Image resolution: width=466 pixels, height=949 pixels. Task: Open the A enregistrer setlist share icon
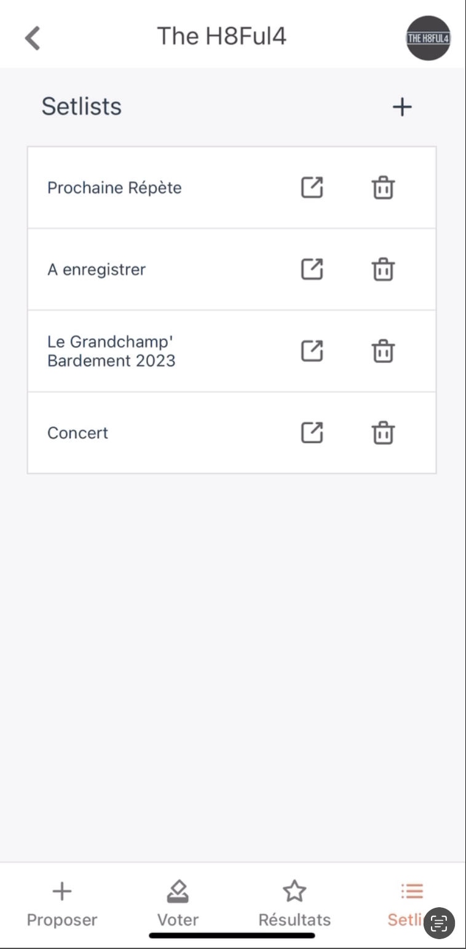[x=312, y=269]
